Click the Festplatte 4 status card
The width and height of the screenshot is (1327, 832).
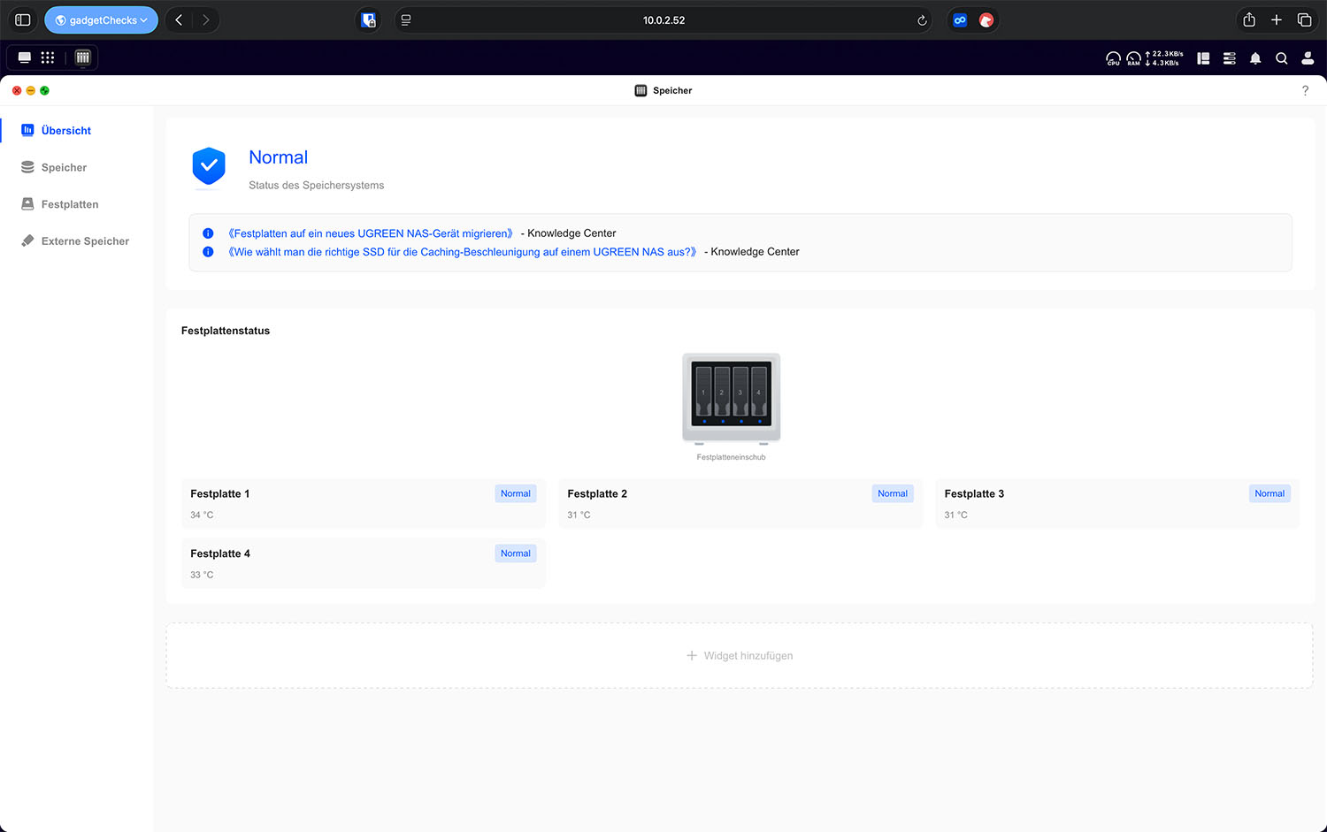tap(363, 563)
